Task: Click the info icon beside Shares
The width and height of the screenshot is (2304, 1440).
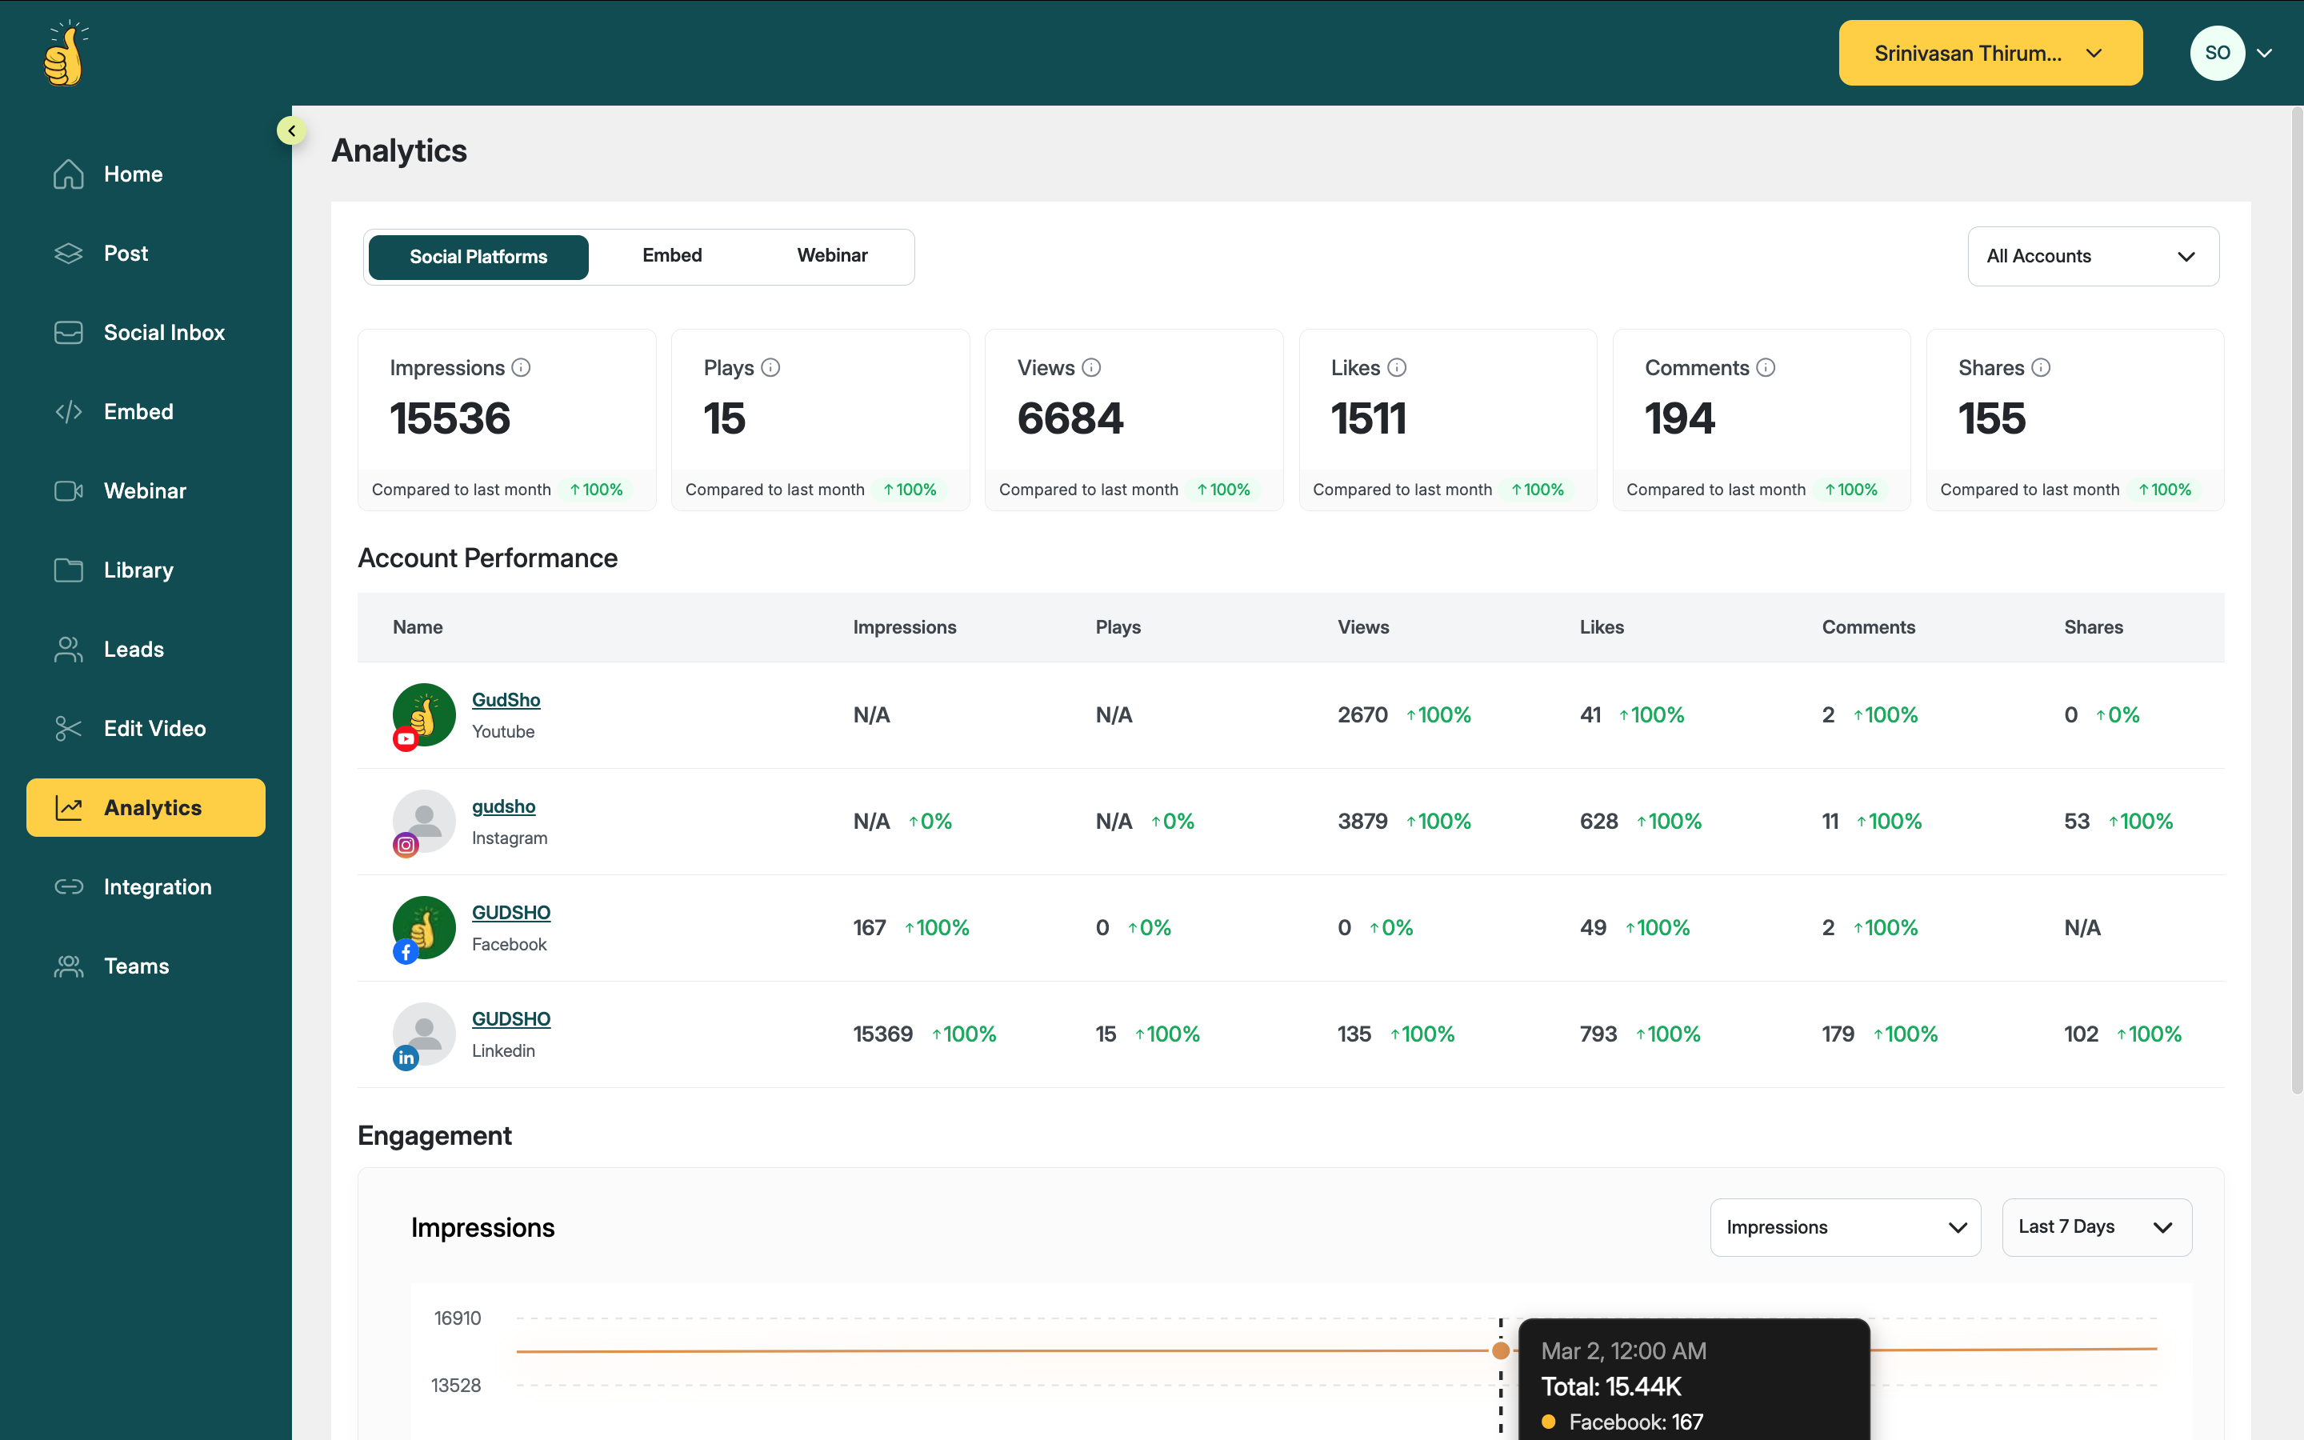Action: 2040,368
